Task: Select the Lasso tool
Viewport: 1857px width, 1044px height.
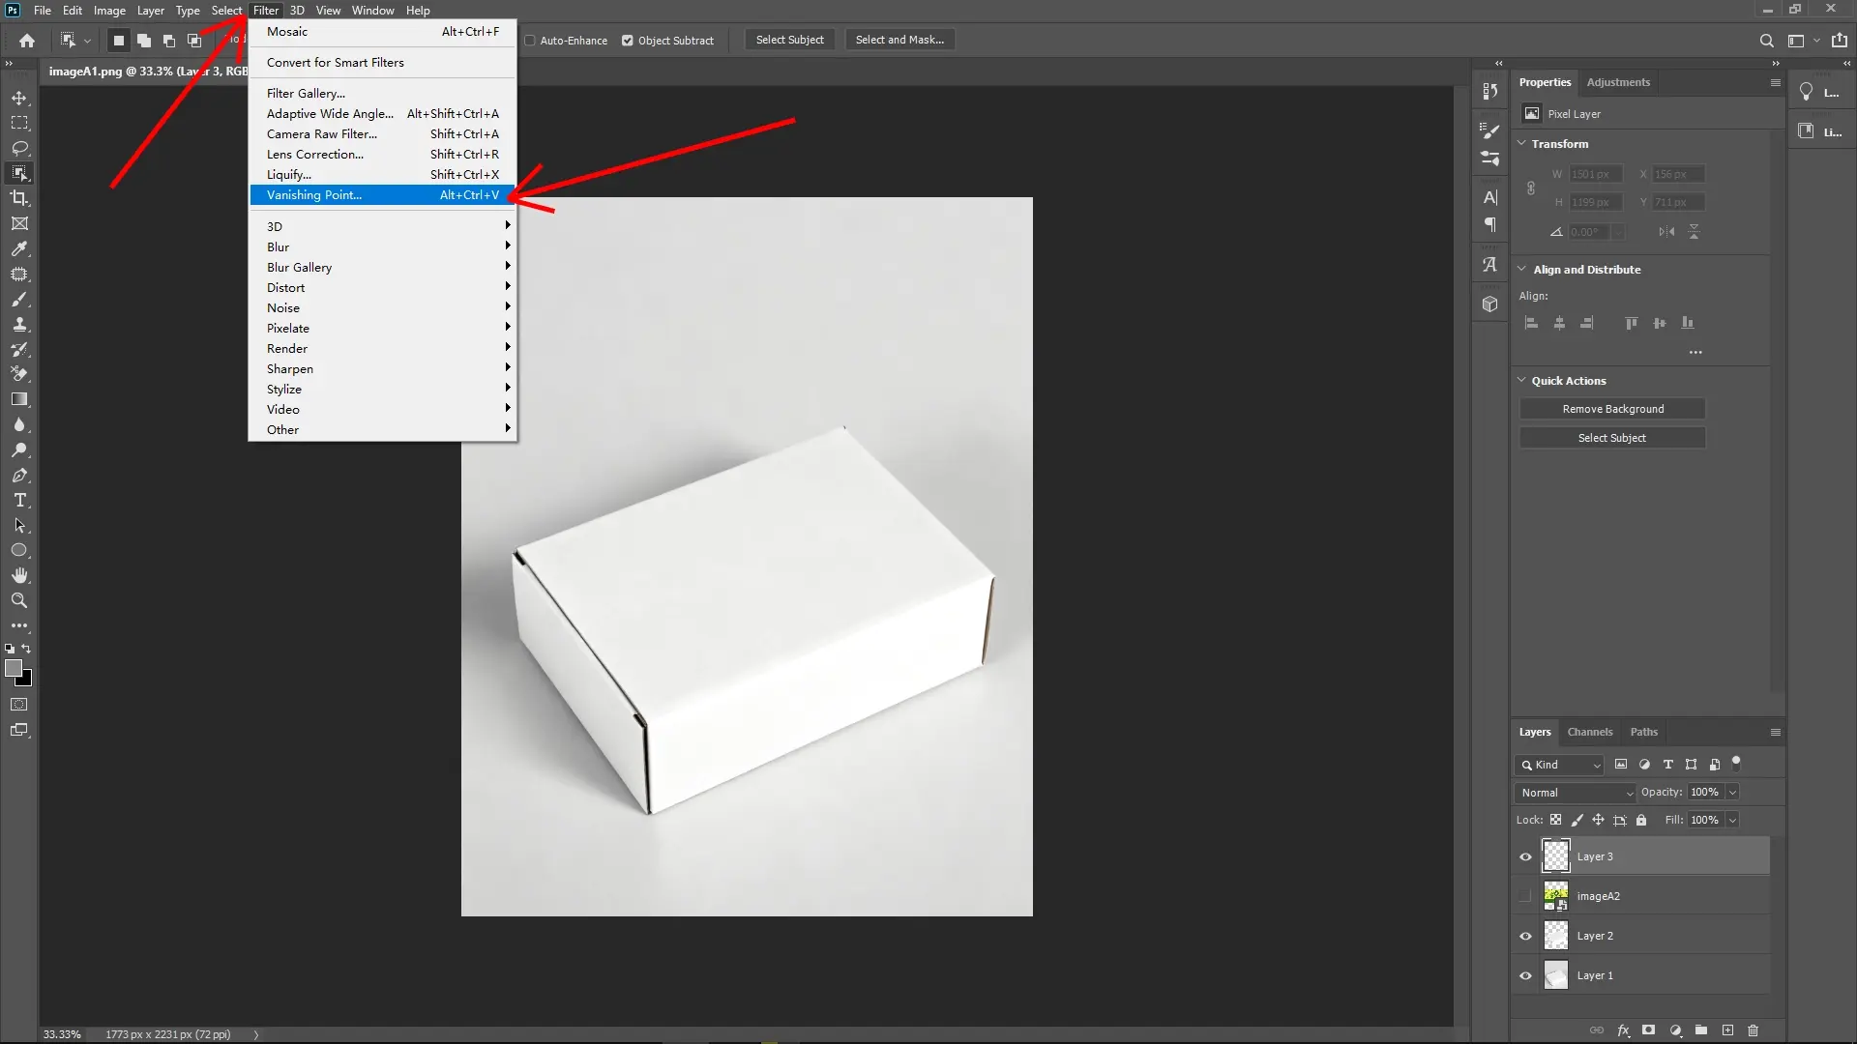Action: 19,148
